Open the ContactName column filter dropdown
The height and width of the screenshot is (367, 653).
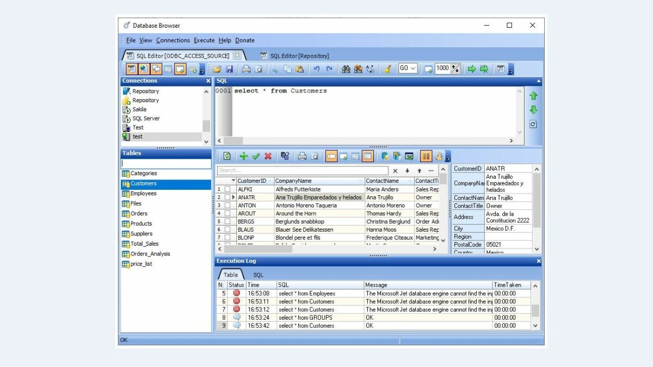[x=410, y=181]
